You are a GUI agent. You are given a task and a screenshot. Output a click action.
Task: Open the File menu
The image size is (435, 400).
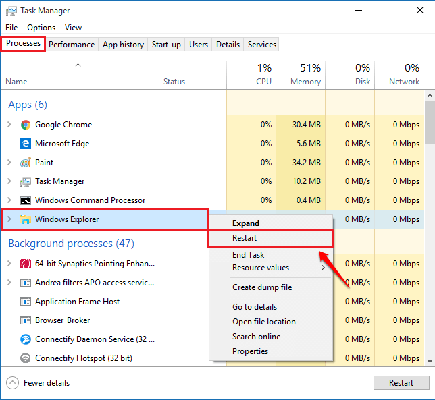[11, 28]
